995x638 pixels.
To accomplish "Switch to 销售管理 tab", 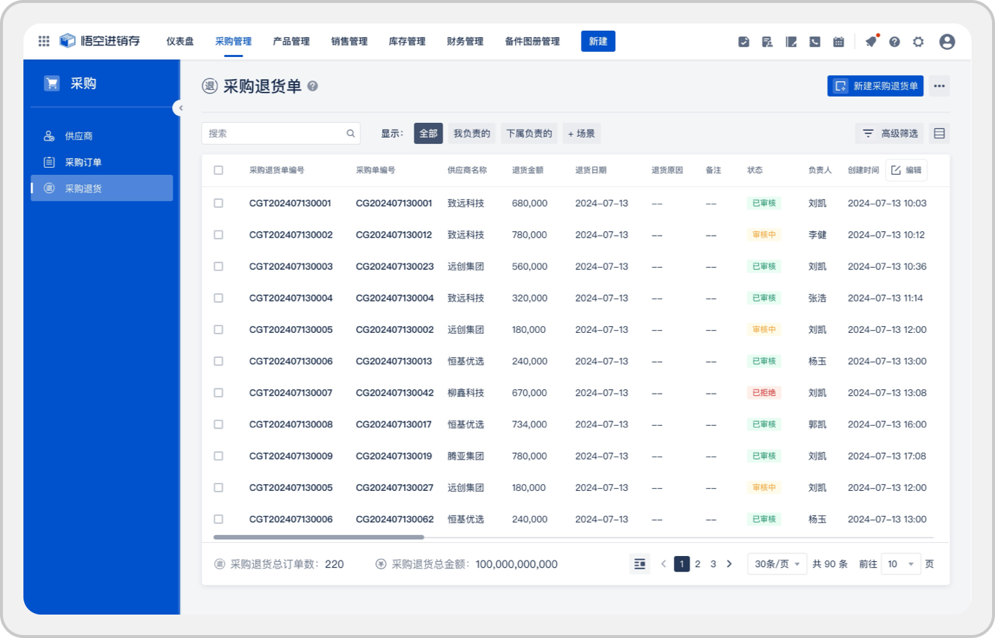I will (349, 42).
